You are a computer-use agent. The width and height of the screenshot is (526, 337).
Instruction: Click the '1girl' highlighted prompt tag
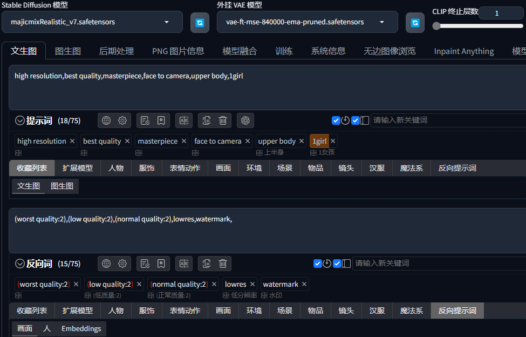[x=319, y=141]
